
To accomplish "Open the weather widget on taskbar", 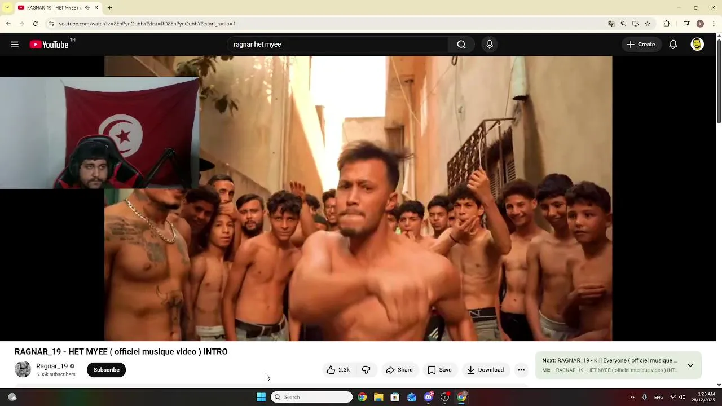I will click(12, 397).
